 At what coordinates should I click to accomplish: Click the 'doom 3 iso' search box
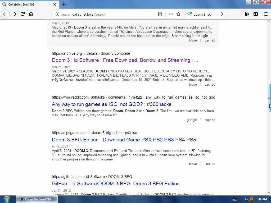coord(205,14)
